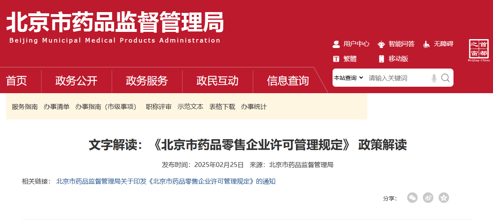
Task: Expand the 本站查询 search scope dropdown
Action: click(349, 78)
